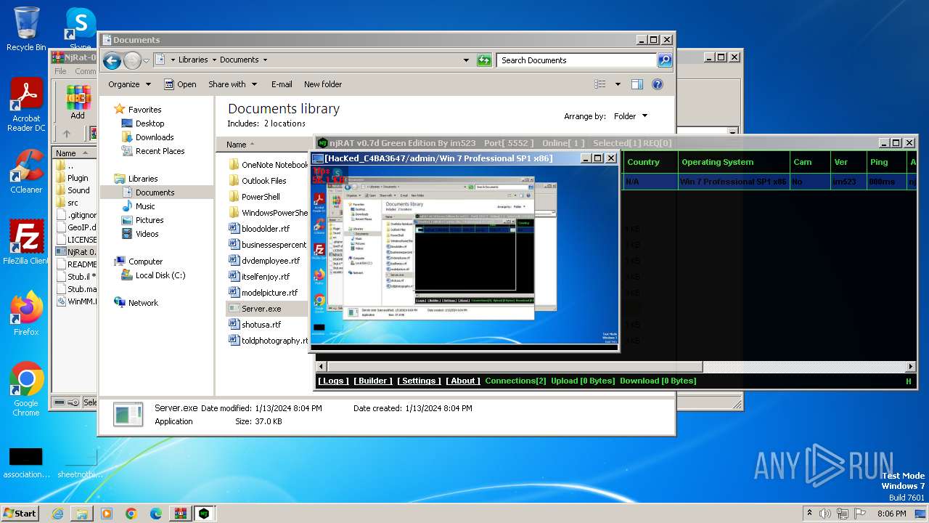Click the change view icon in Explorer toolbar
Screen dimensions: 929x523
(599, 84)
